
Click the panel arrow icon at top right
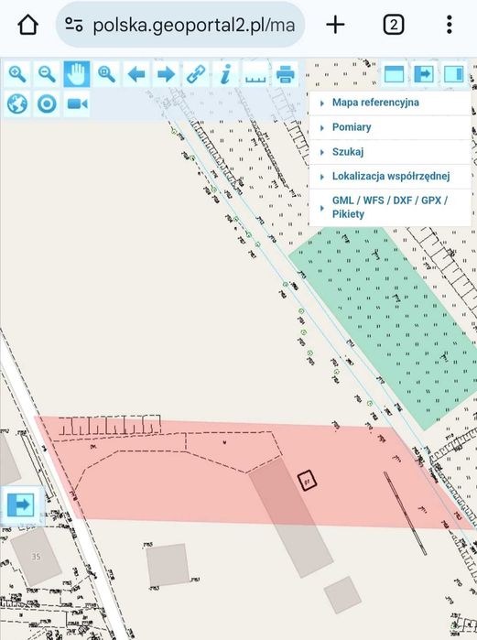(x=424, y=74)
